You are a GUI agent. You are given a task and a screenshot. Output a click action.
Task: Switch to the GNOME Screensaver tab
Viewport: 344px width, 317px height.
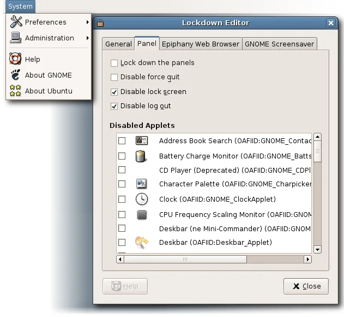point(279,44)
